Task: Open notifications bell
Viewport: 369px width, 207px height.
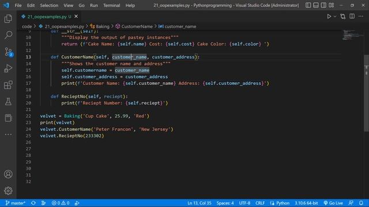Action: point(361,203)
